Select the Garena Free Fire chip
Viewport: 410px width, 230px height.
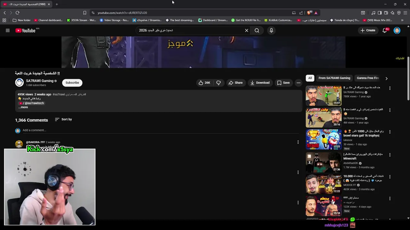(368, 78)
